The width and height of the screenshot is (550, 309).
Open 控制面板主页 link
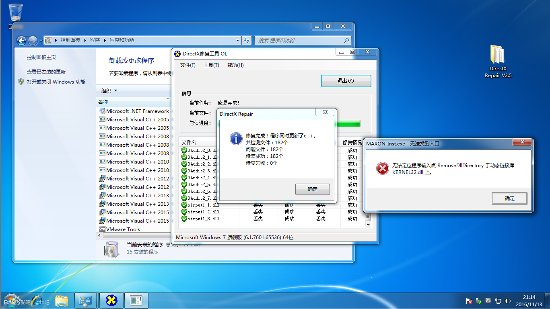41,57
